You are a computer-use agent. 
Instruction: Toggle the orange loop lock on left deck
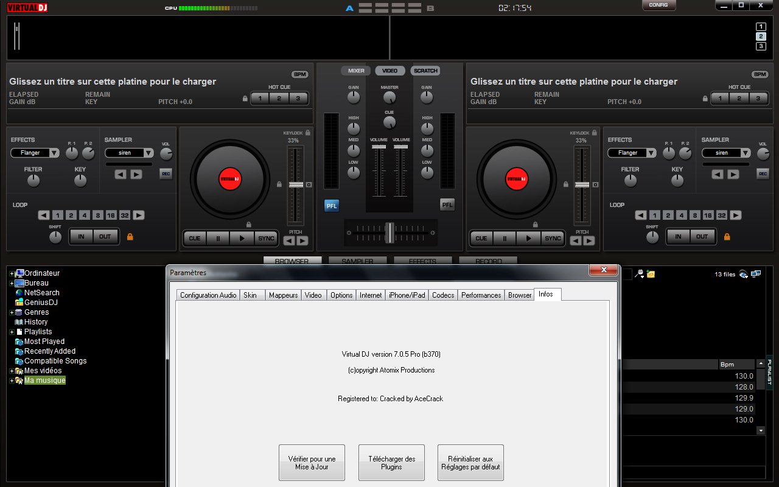pyautogui.click(x=130, y=236)
